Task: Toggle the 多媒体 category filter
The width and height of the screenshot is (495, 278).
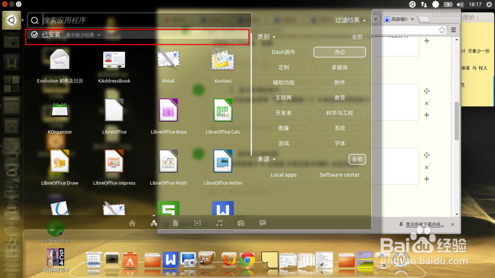Action: [x=340, y=67]
